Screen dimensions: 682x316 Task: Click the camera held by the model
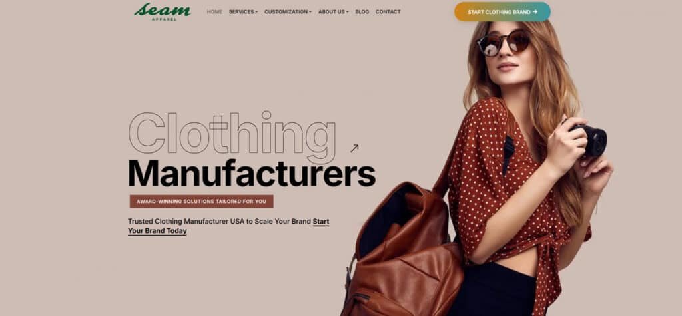click(590, 140)
